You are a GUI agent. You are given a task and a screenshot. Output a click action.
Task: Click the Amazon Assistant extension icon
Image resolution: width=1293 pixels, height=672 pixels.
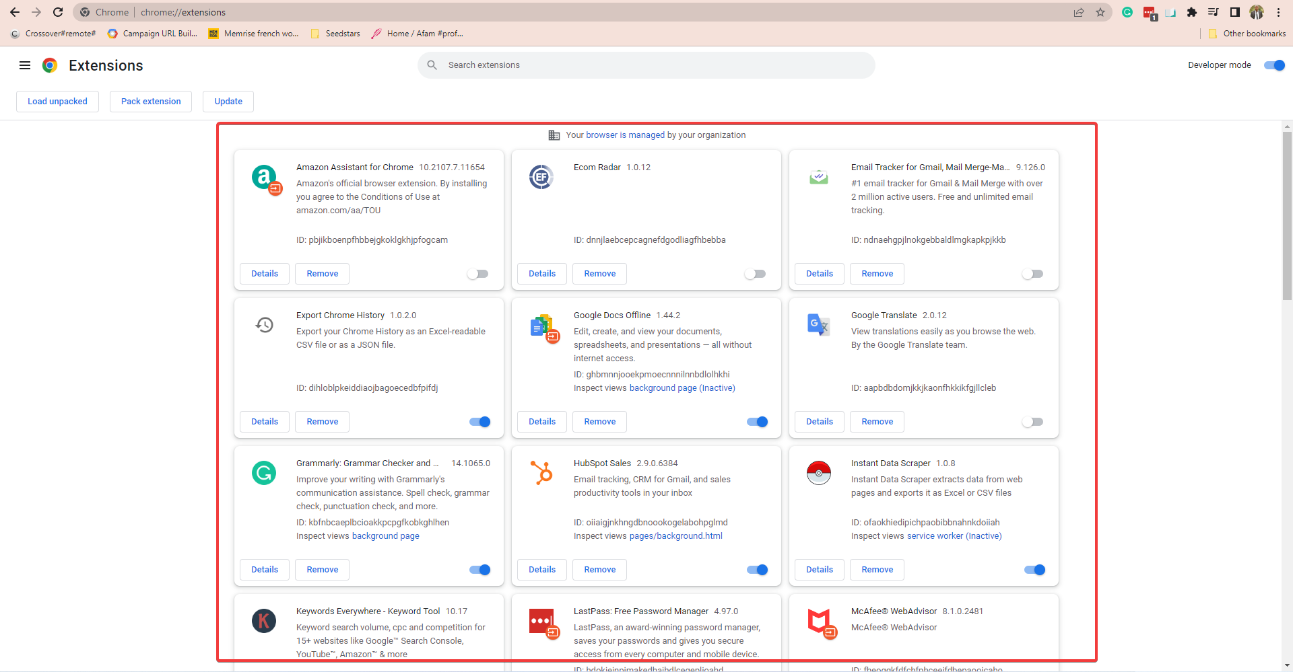pyautogui.click(x=266, y=179)
